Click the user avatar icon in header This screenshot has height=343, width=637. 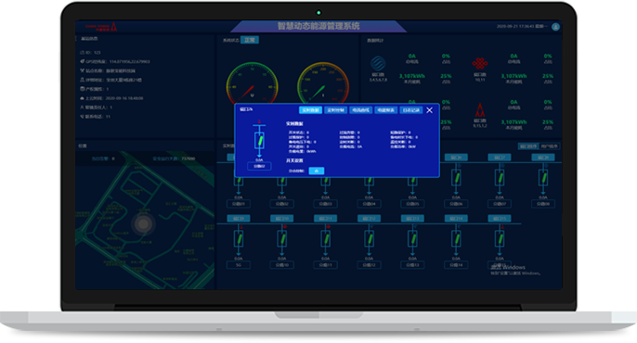(x=555, y=27)
